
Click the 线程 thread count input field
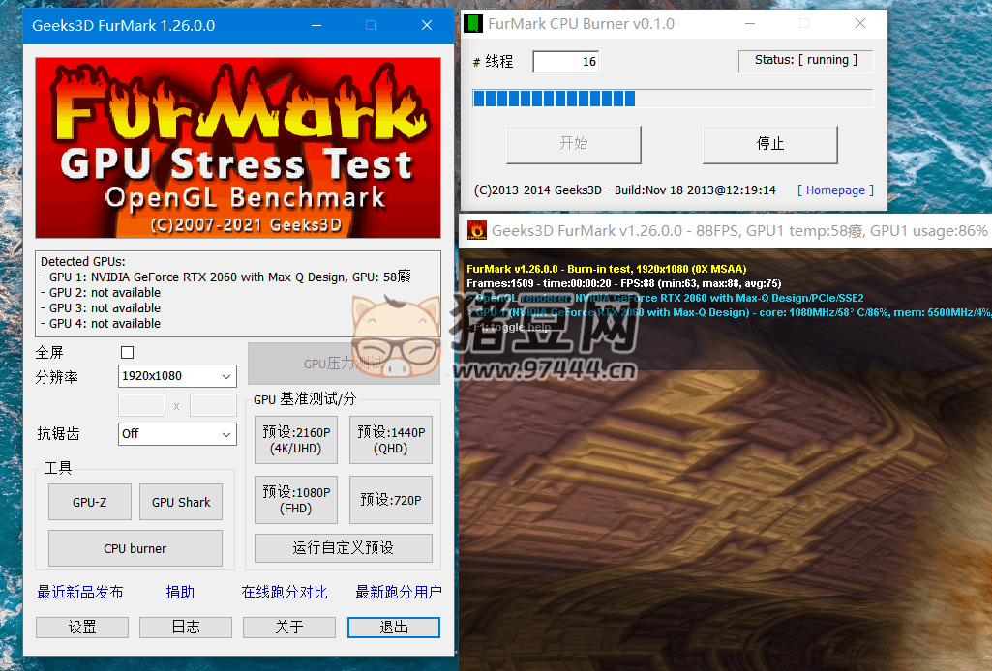(x=565, y=62)
